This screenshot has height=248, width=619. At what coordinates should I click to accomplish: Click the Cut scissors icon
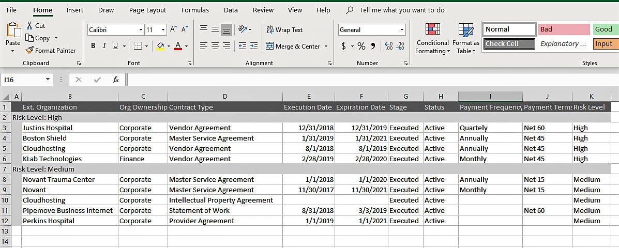pyautogui.click(x=29, y=26)
